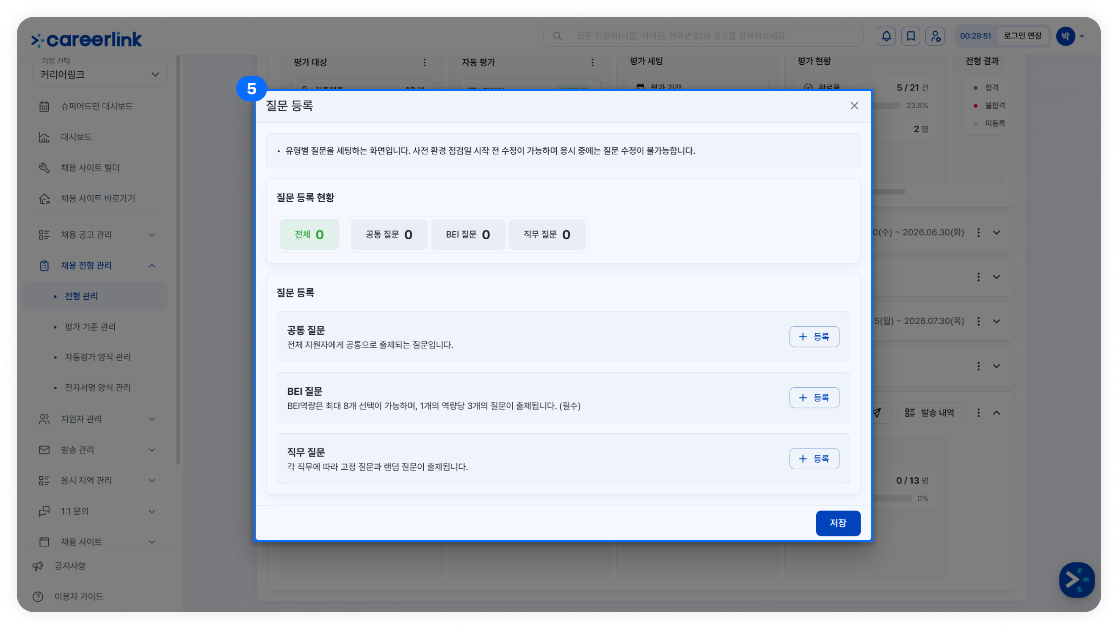This screenshot has height=629, width=1118.
Task: Open the 평가 대상 card more-options menu
Action: [x=425, y=63]
